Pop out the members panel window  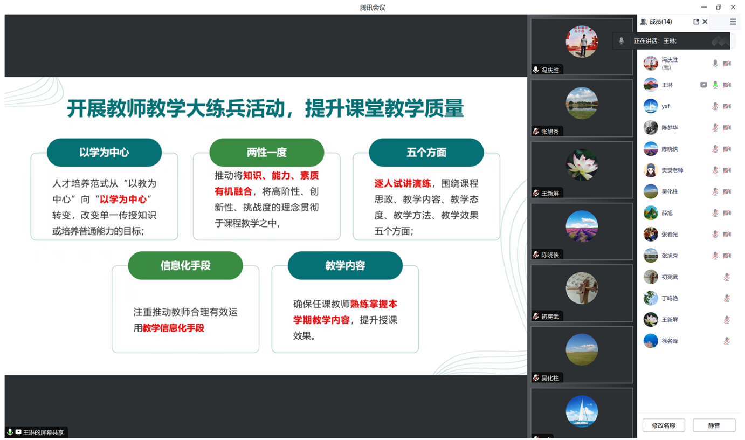tap(695, 22)
